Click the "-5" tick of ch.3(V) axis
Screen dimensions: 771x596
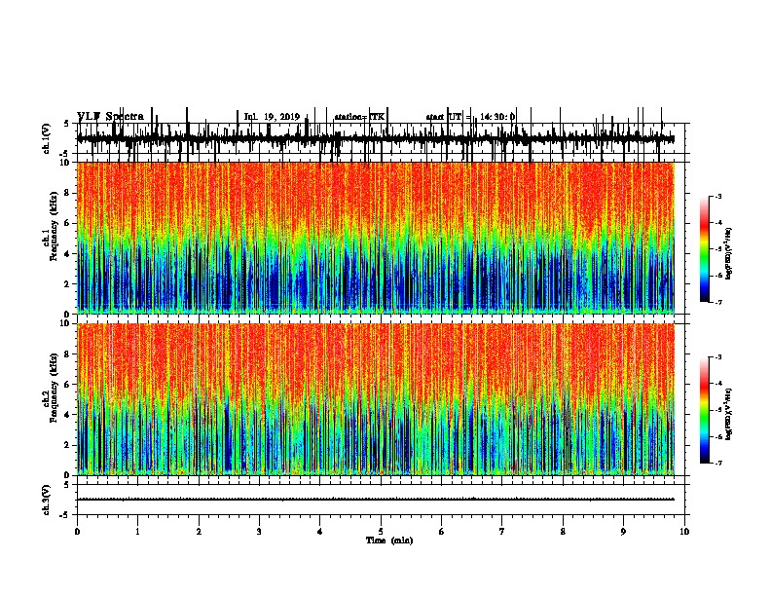[x=65, y=515]
